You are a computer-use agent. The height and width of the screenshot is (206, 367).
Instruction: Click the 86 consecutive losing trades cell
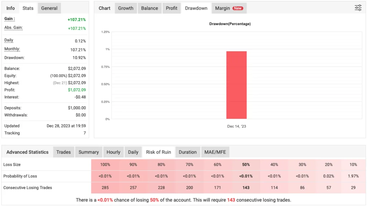(x=302, y=188)
